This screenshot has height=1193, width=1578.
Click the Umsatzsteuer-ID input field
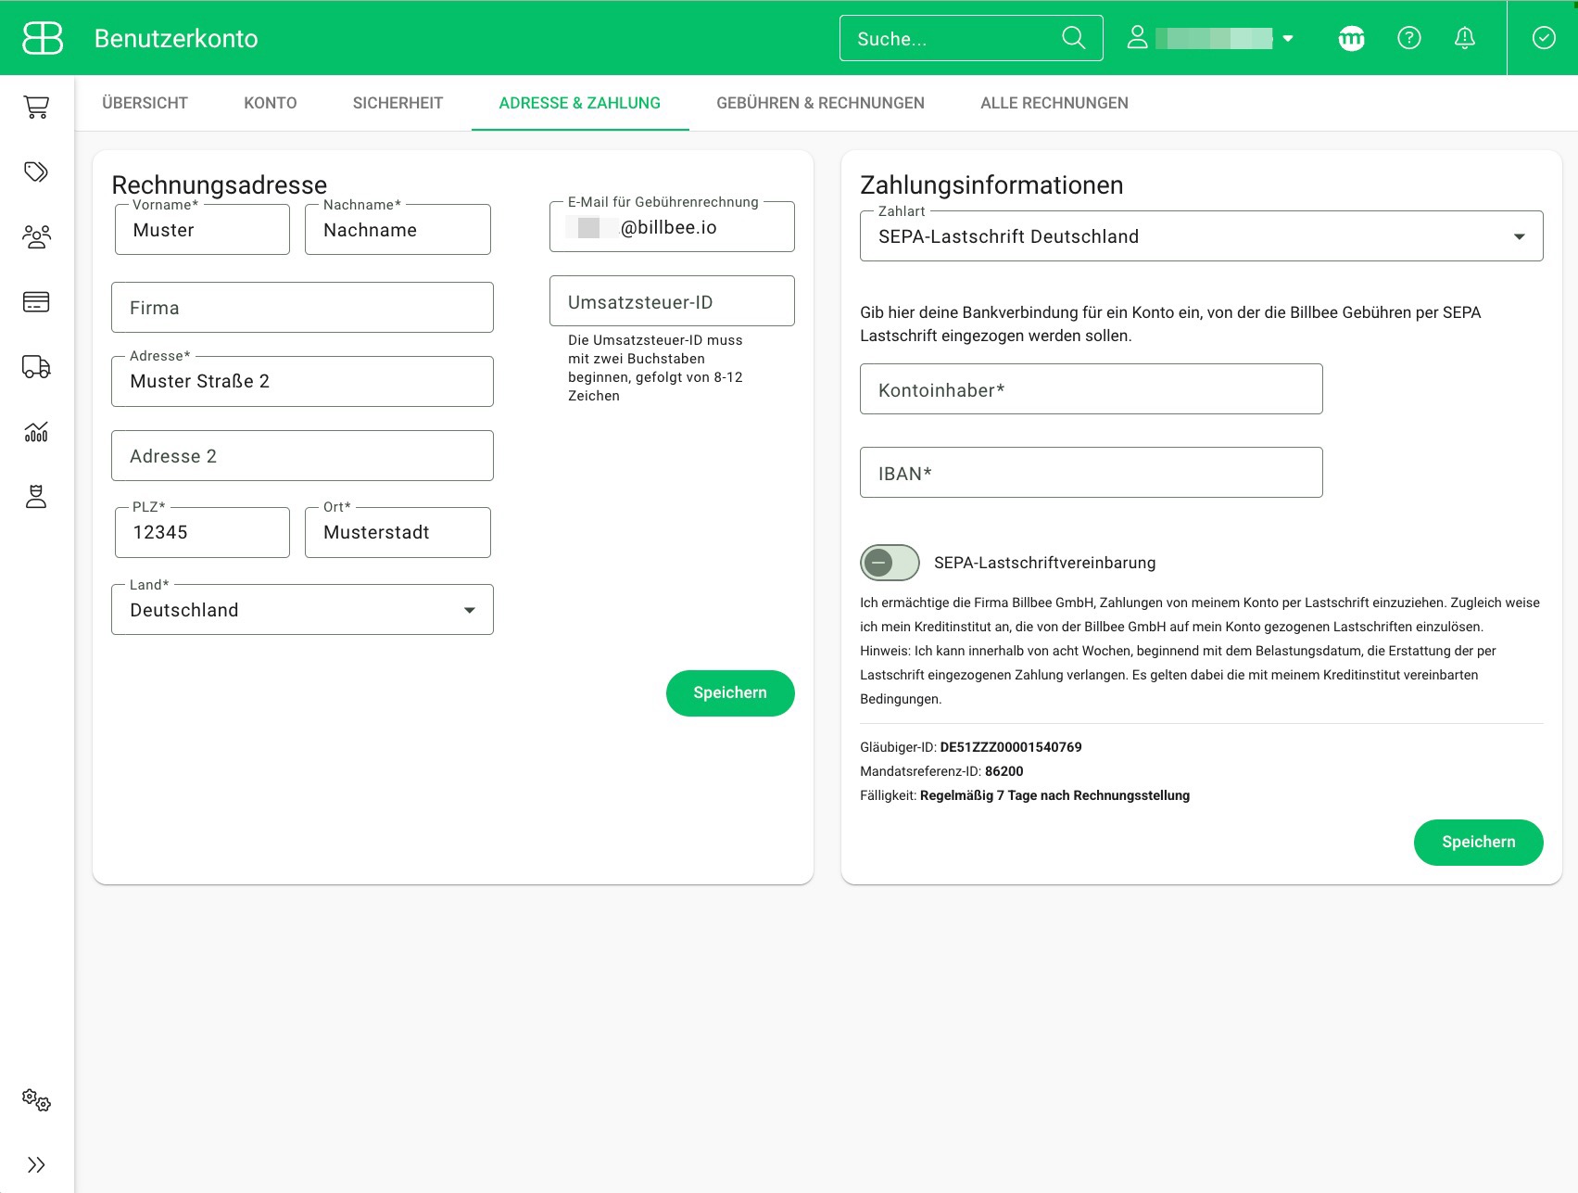[672, 301]
